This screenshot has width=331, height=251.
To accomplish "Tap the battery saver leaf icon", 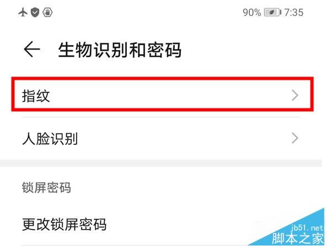I will (273, 13).
